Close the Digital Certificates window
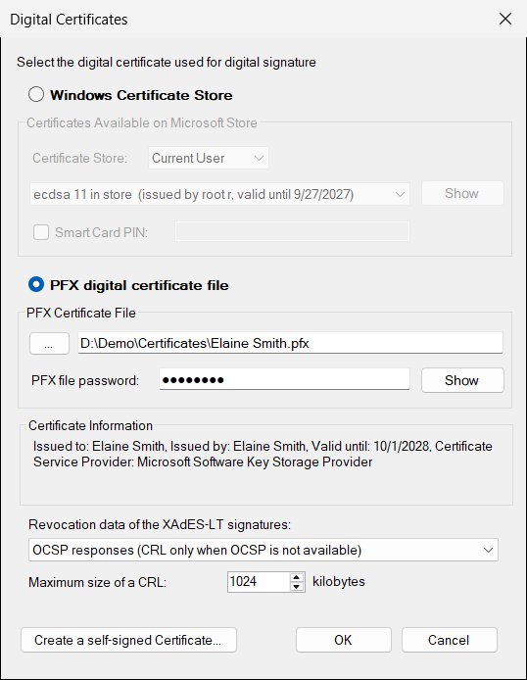The height and width of the screenshot is (680, 527). pyautogui.click(x=505, y=19)
